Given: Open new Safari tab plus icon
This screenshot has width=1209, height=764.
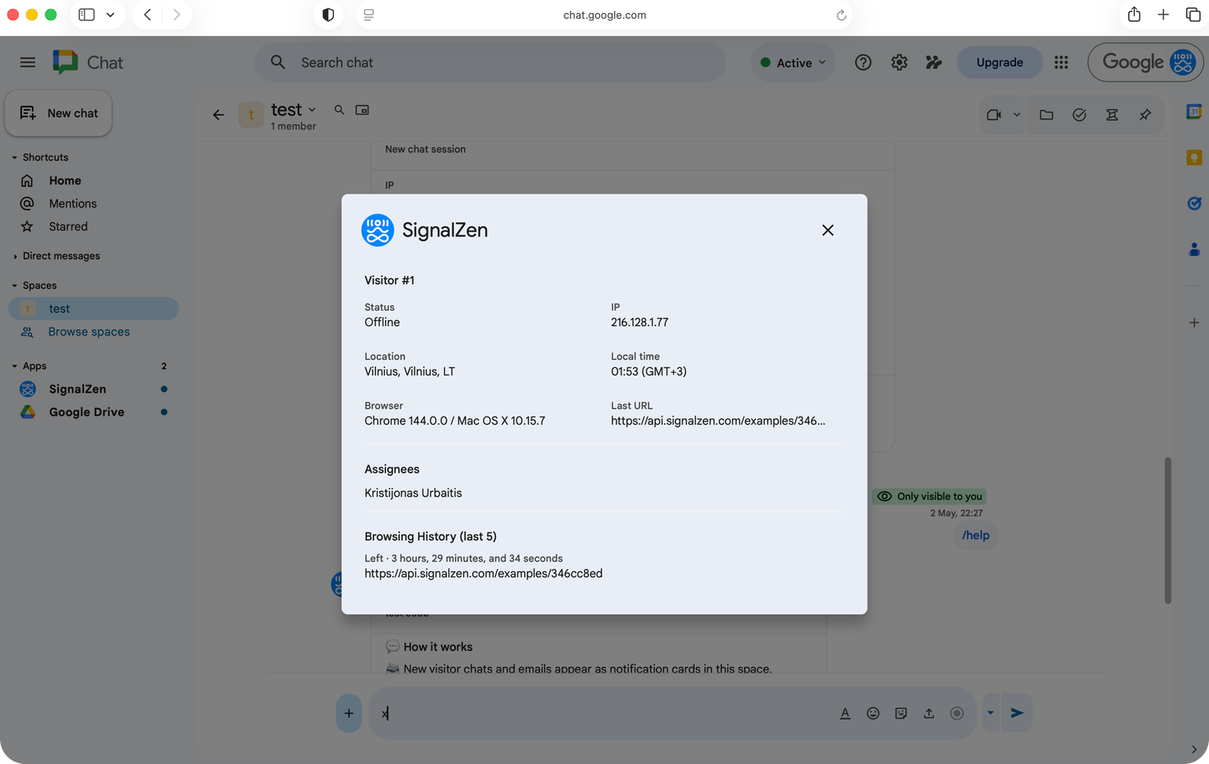Looking at the screenshot, I should click(1163, 15).
